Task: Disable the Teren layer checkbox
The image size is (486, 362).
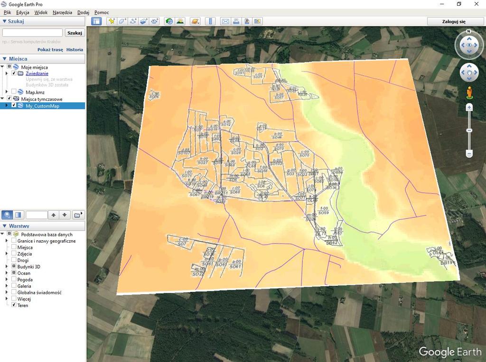Action: (x=14, y=305)
